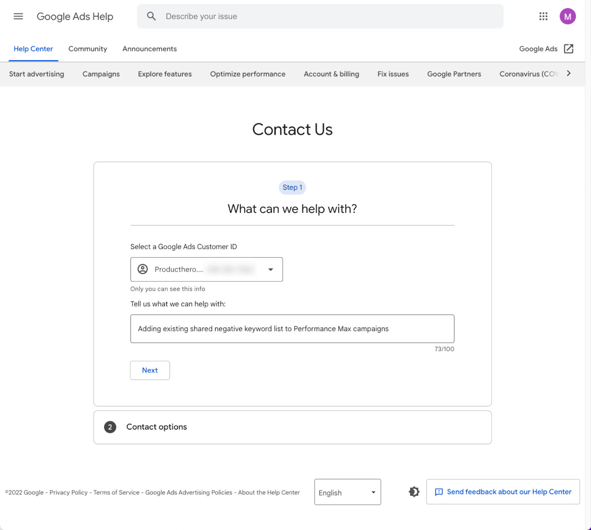This screenshot has height=530, width=591.
Task: Click the Google Ads Help logo
Action: click(75, 16)
